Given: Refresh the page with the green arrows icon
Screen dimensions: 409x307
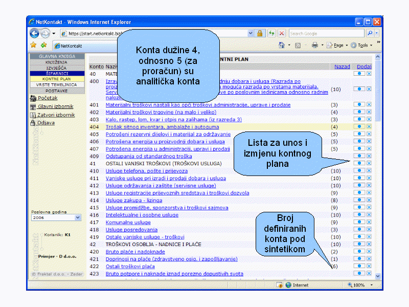Looking at the screenshot, I should click(x=271, y=33).
